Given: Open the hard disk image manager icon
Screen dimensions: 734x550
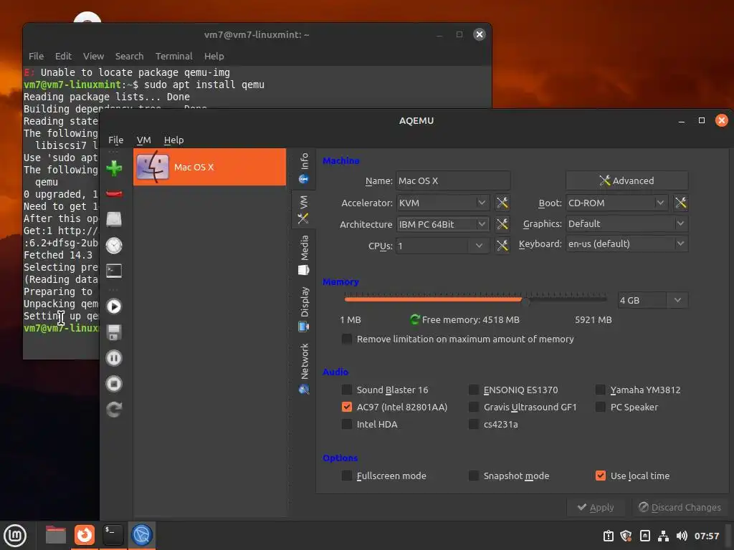Looking at the screenshot, I should [x=114, y=219].
